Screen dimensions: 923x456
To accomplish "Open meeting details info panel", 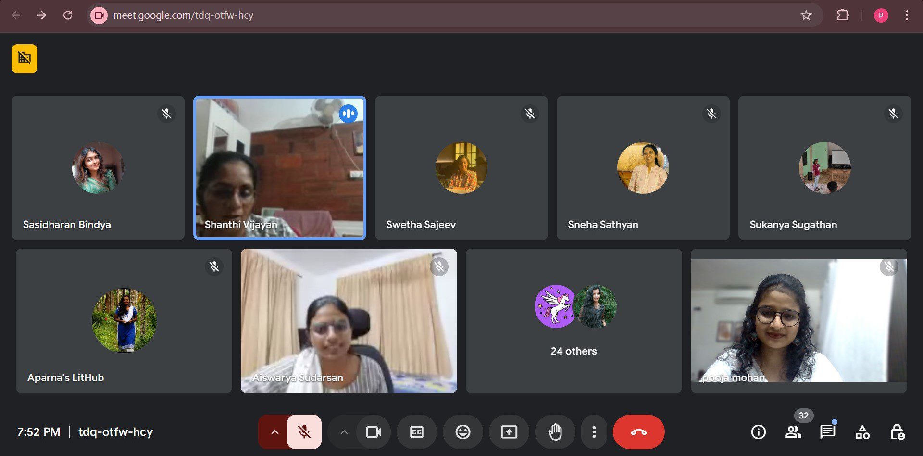I will pyautogui.click(x=758, y=432).
